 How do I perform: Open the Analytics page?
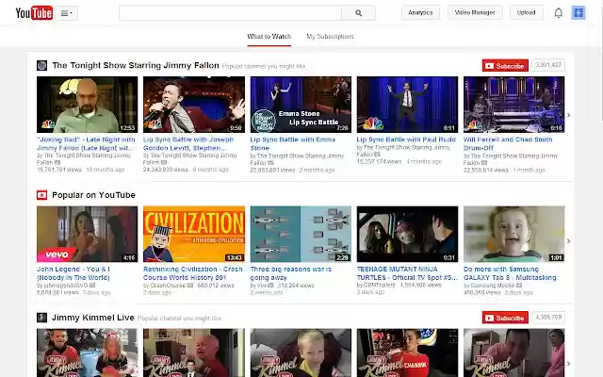pyautogui.click(x=420, y=12)
